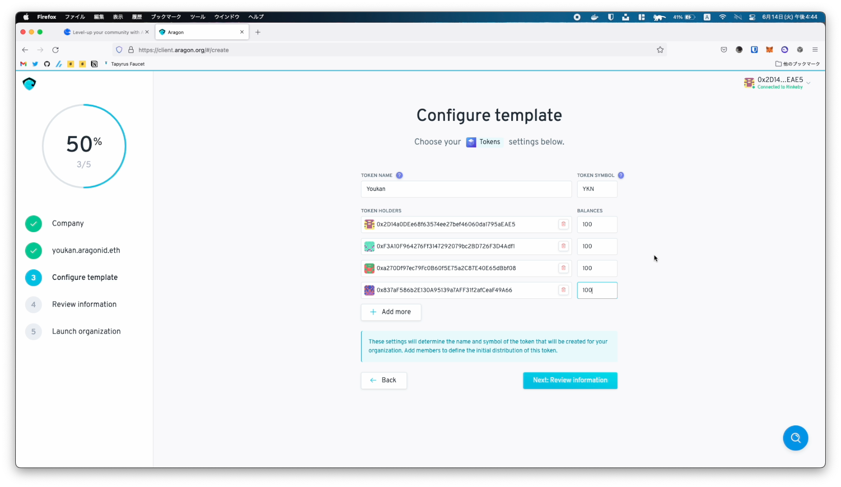The image size is (841, 487).
Task: Click the Token Name input field
Action: click(466, 189)
